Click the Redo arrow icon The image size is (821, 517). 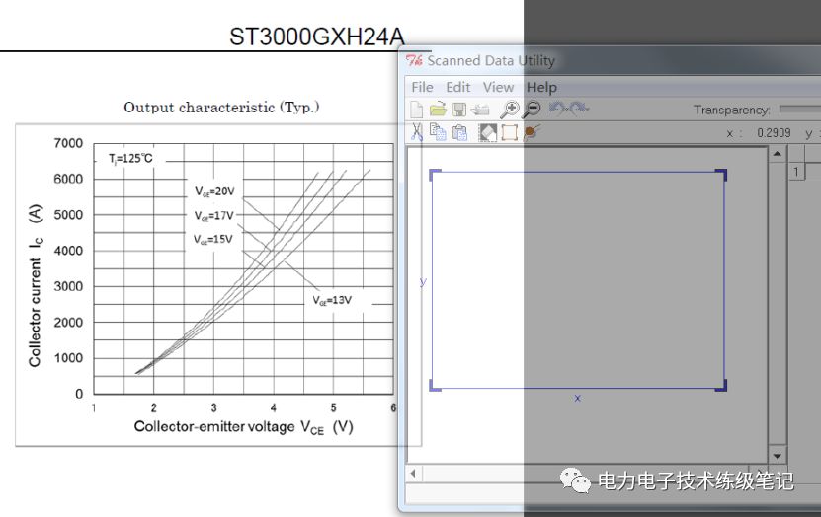[579, 109]
